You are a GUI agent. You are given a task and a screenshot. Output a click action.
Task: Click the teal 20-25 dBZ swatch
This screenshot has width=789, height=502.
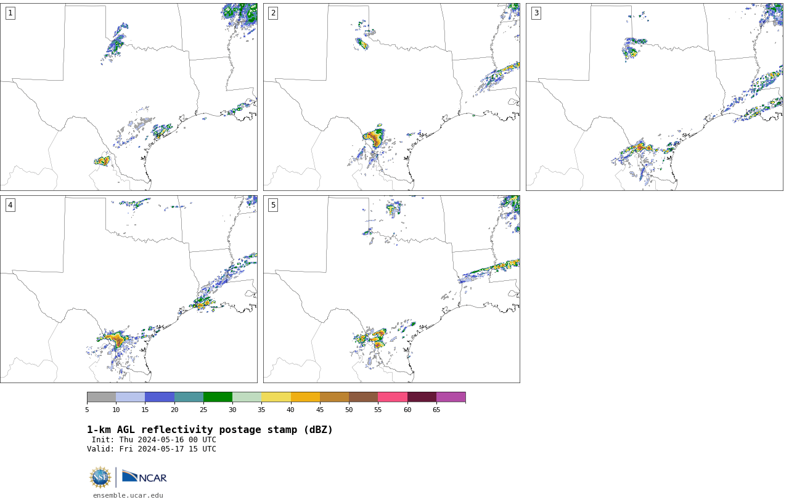click(x=189, y=397)
